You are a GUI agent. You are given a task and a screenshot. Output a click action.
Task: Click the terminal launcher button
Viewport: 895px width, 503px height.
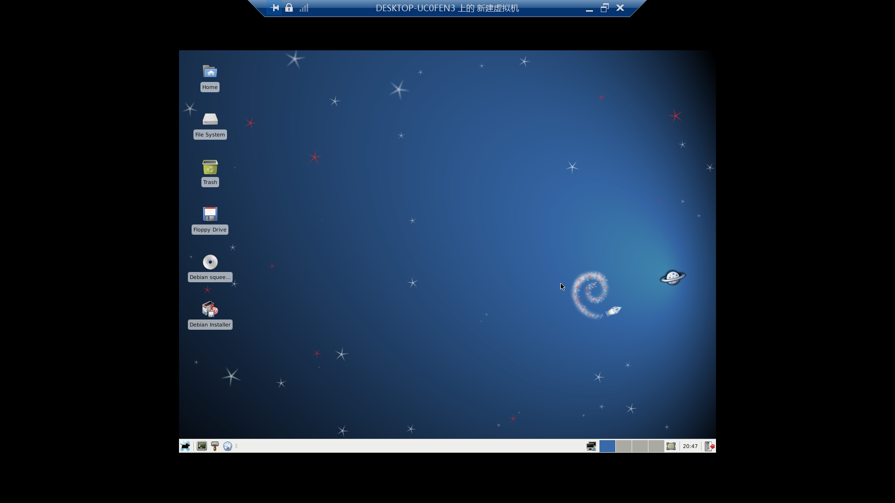tap(201, 446)
